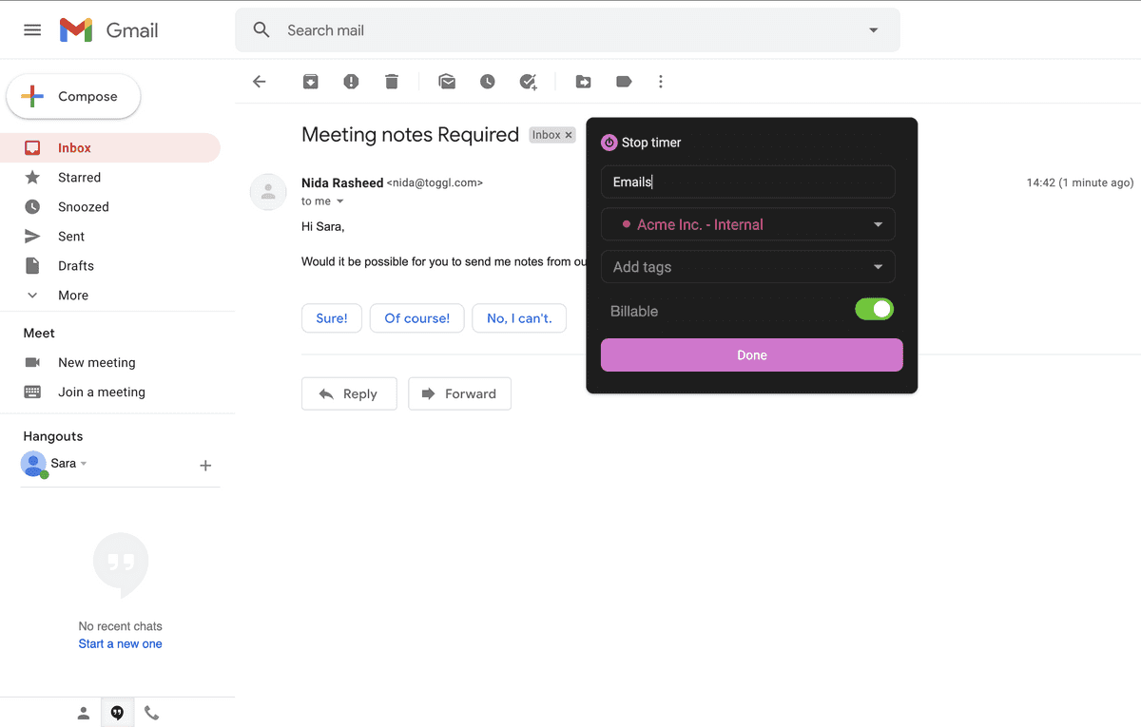This screenshot has height=727, width=1141.
Task: Delete the email with the trash icon
Action: [x=391, y=82]
